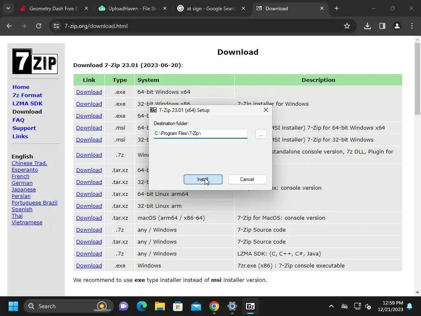The image size is (421, 316).
Task: Open 7z Format sidebar link
Action: [27, 95]
